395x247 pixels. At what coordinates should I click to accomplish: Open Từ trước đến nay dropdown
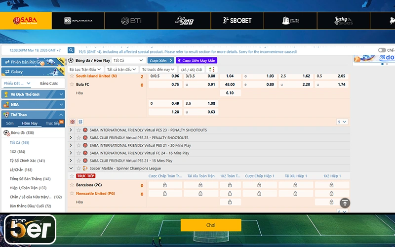[x=158, y=69]
